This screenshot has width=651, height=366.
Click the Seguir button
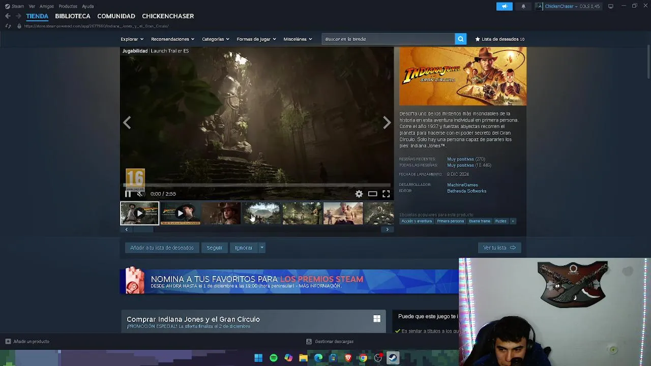click(214, 248)
